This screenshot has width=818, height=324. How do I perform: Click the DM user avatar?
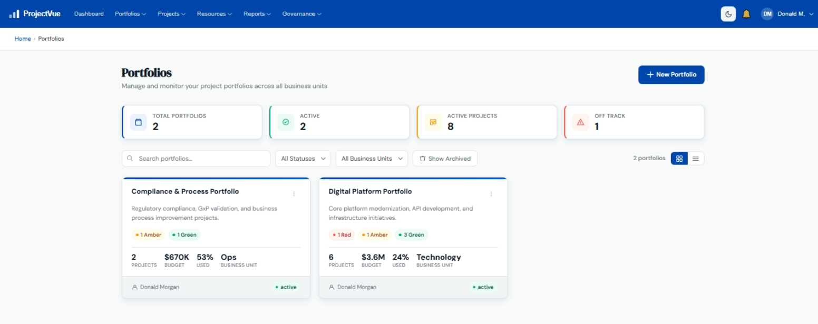(767, 14)
